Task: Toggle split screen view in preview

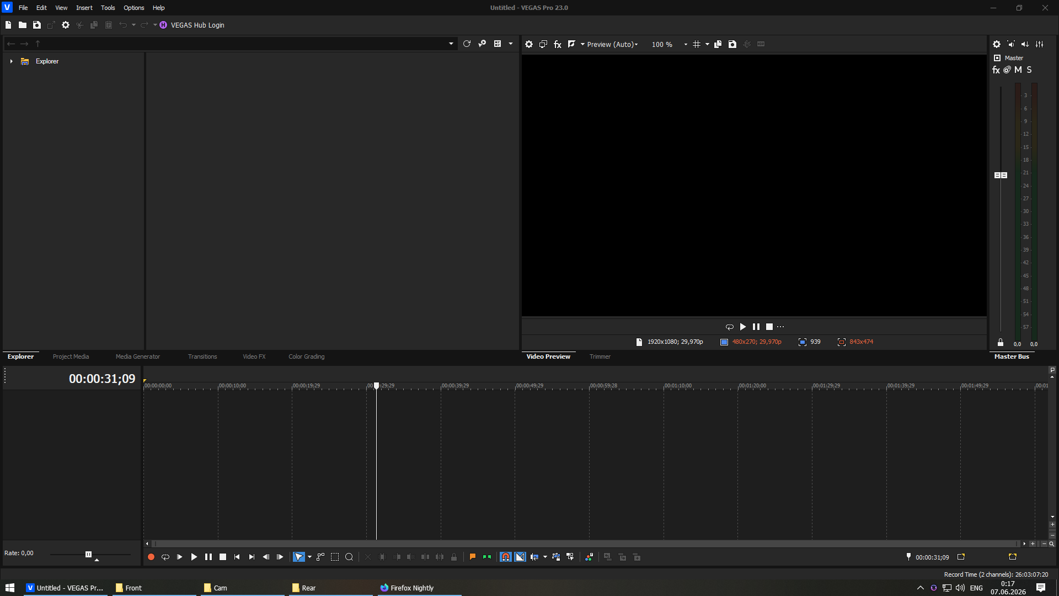Action: (571, 44)
